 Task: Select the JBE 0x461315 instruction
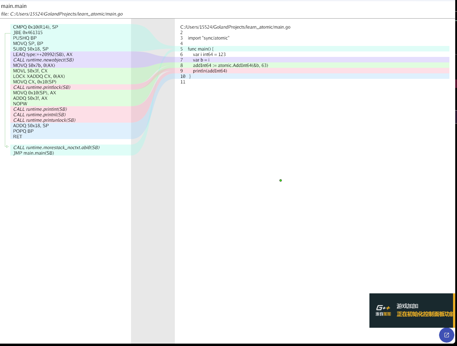(x=28, y=33)
